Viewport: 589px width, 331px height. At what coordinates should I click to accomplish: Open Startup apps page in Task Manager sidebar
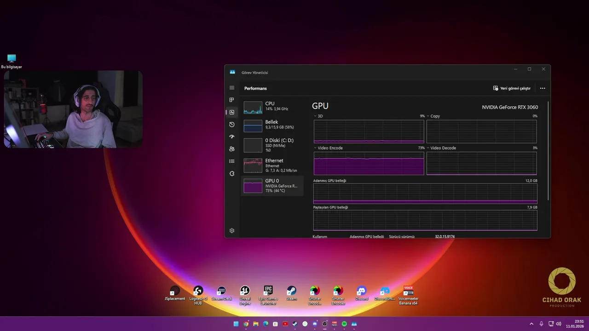pos(232,137)
